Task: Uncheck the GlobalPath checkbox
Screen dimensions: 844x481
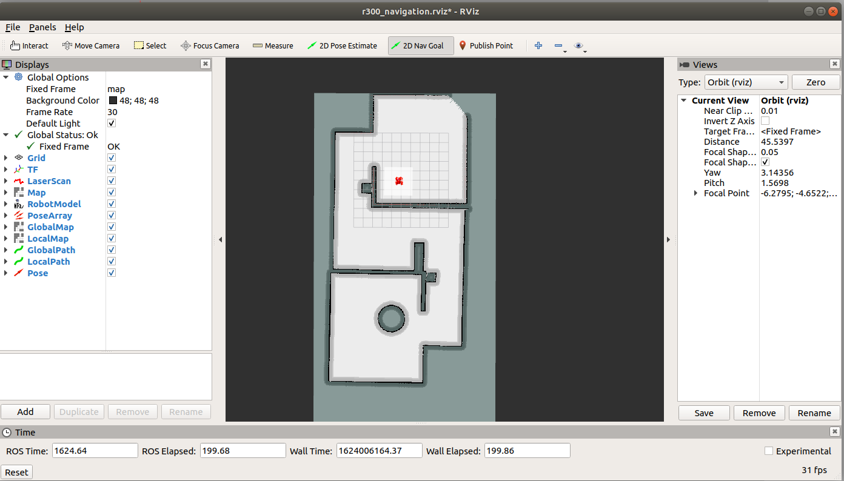Action: pyautogui.click(x=112, y=250)
